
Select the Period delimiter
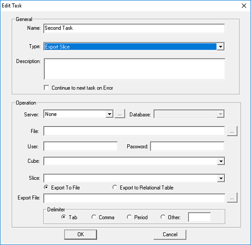click(129, 217)
